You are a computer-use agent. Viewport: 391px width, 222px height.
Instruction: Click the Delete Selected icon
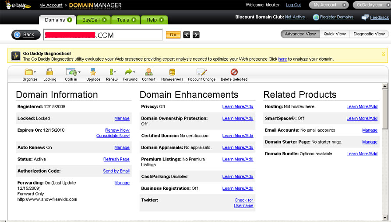[234, 72]
